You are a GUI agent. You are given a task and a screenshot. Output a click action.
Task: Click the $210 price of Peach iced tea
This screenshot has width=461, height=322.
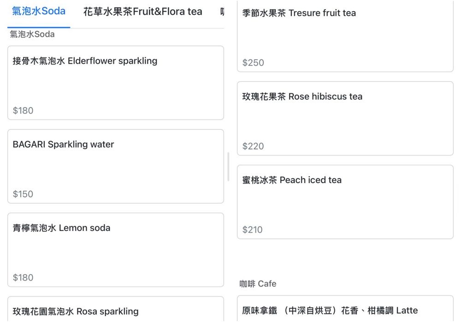click(253, 230)
